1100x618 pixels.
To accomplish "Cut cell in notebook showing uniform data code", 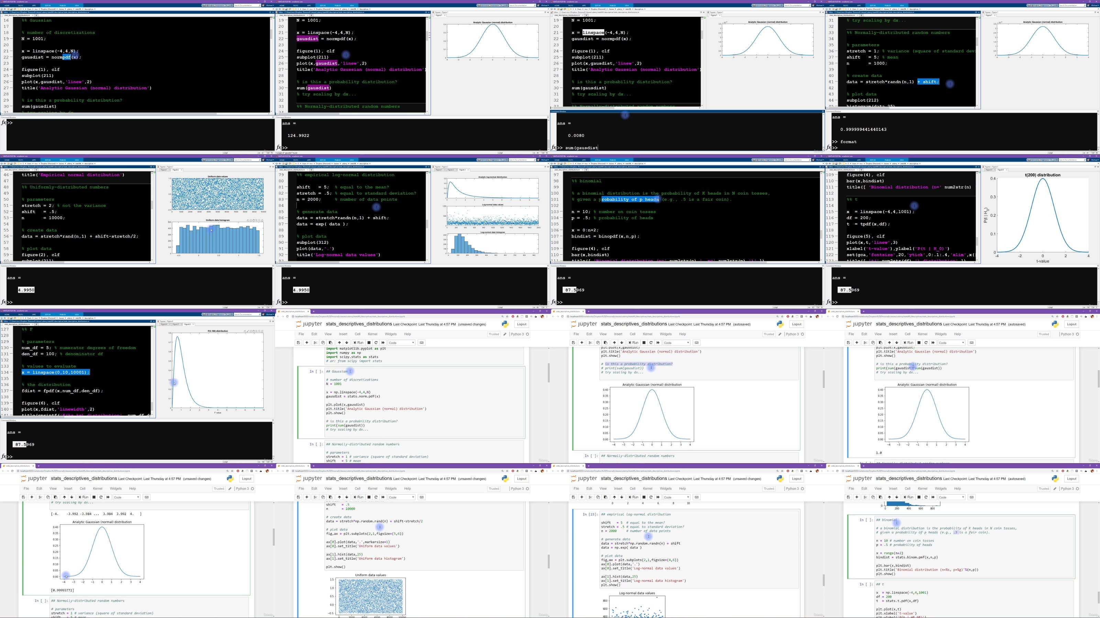I will [315, 497].
